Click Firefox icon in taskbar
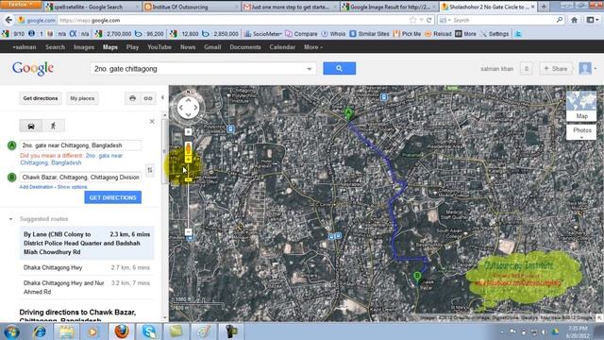This screenshot has height=340, width=604. pyautogui.click(x=122, y=331)
